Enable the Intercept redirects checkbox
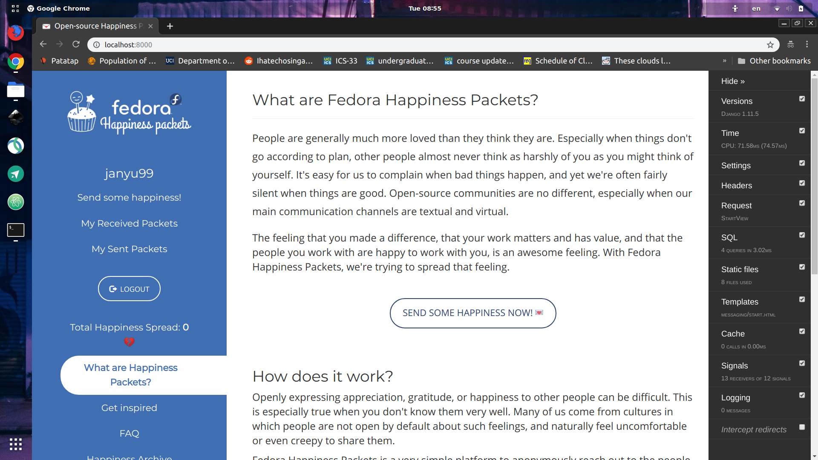Image resolution: width=818 pixels, height=460 pixels. [802, 427]
